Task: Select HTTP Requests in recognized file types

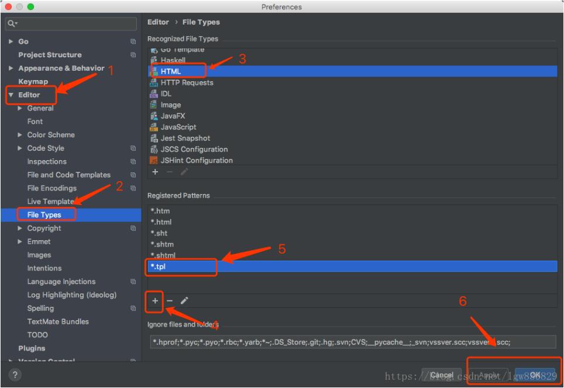Action: [x=352, y=82]
